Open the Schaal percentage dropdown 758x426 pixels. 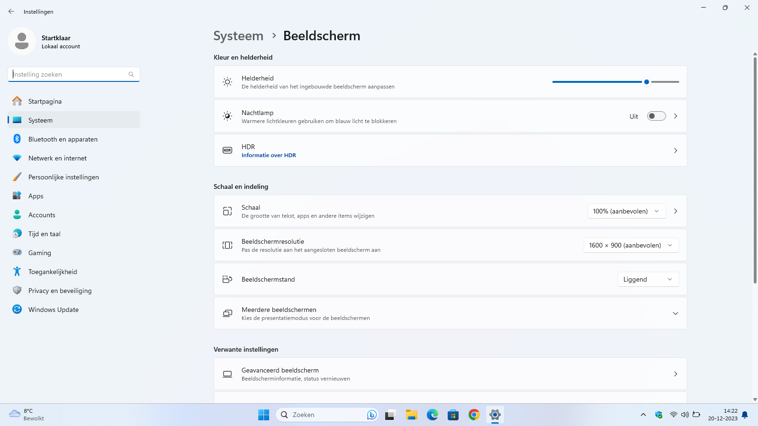[626, 211]
